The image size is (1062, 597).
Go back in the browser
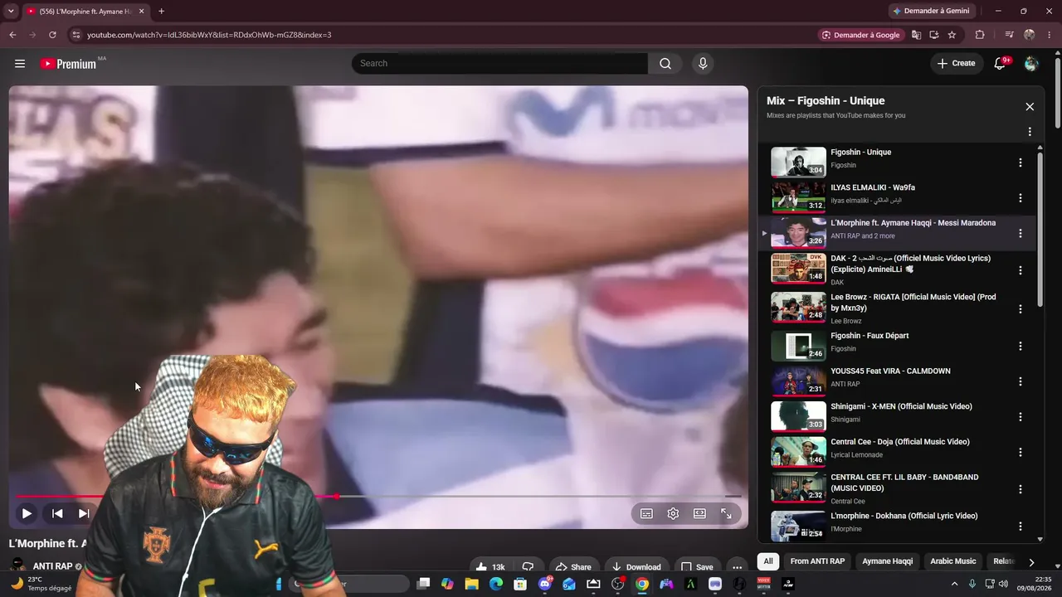tap(12, 35)
